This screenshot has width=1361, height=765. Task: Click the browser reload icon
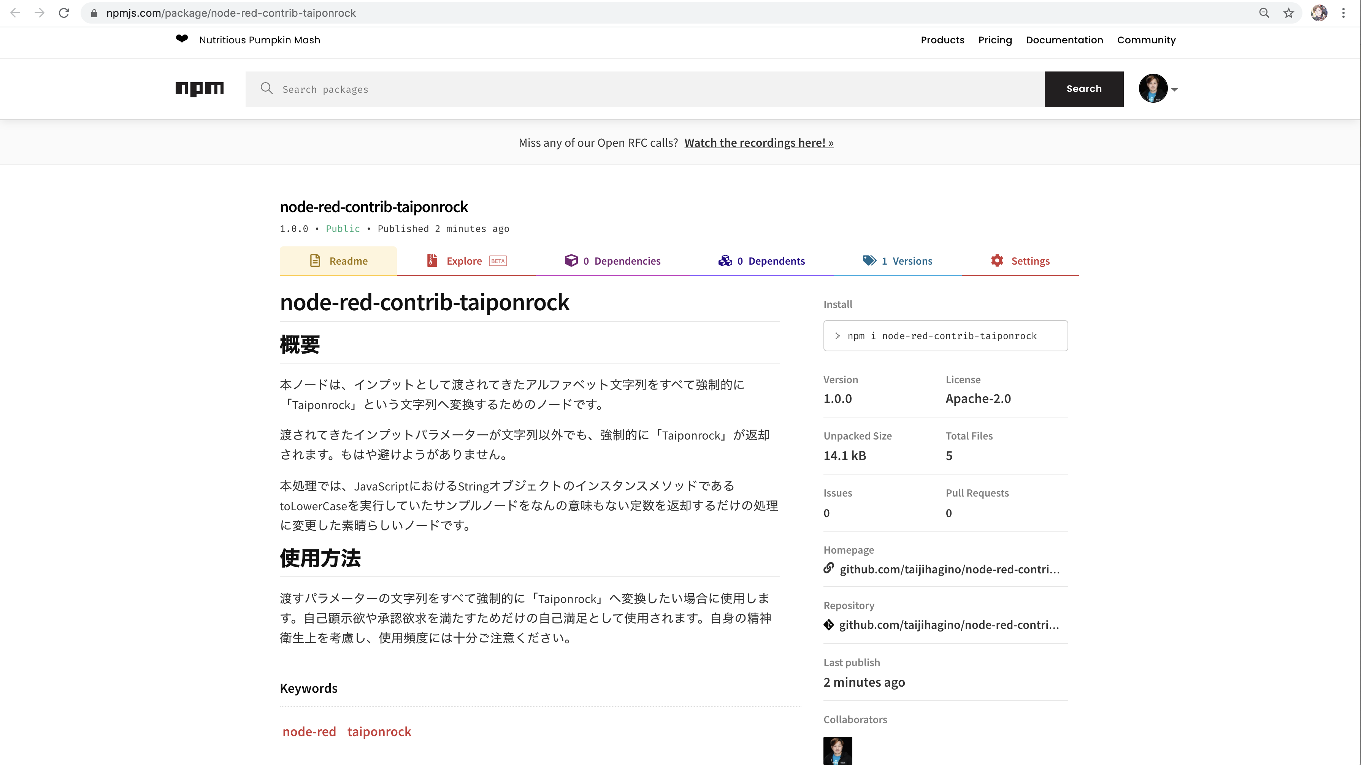click(x=64, y=13)
